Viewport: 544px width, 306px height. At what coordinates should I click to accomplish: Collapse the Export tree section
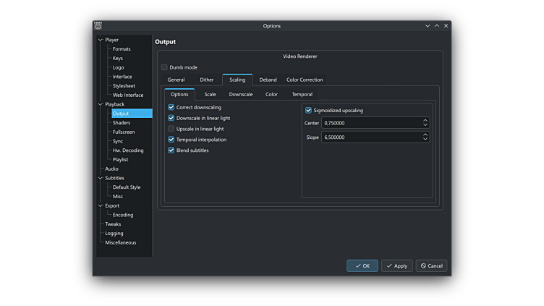tap(101, 205)
